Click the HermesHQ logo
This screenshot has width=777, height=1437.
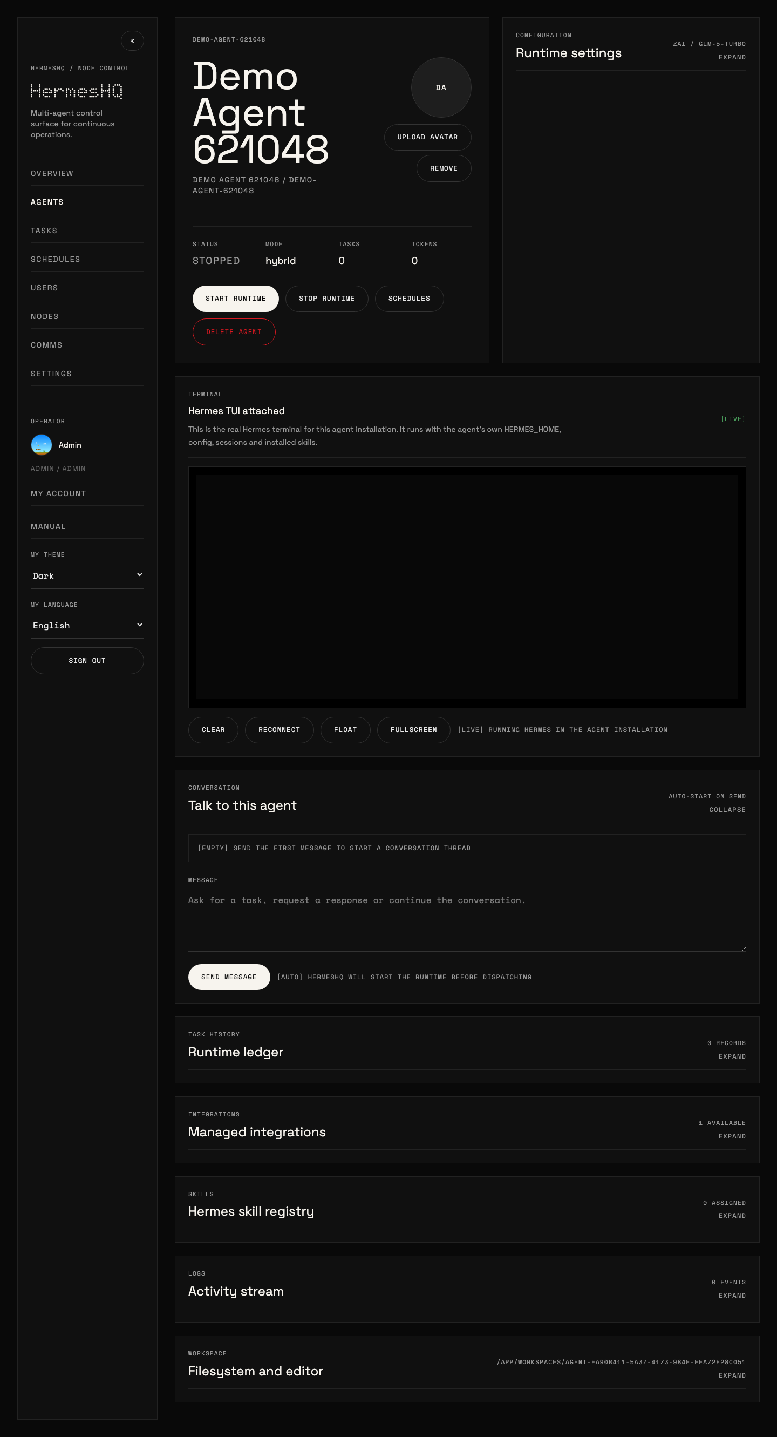pos(77,91)
